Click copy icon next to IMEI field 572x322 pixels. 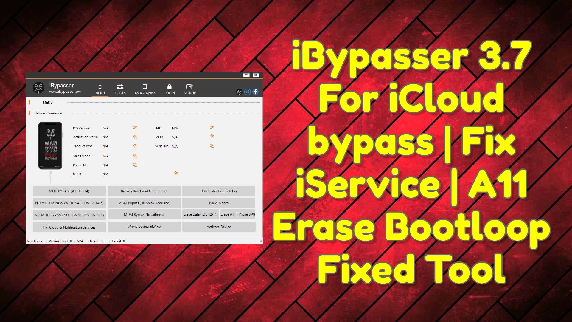point(212,127)
